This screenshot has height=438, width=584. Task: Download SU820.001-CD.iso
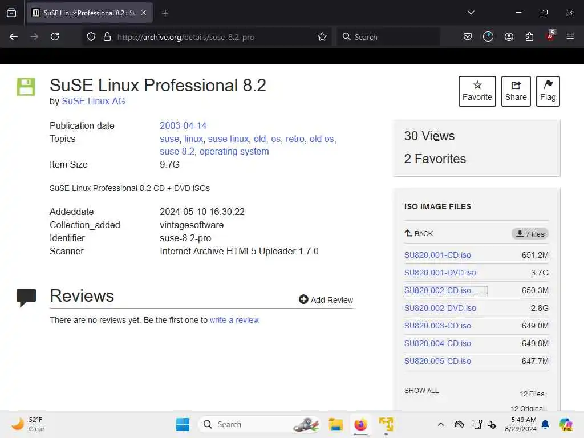coord(437,255)
